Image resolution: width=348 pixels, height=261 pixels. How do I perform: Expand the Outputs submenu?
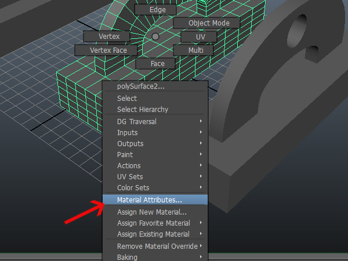pos(155,144)
